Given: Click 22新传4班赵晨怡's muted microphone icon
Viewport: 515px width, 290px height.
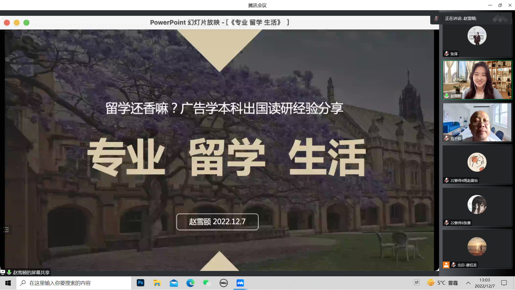Looking at the screenshot, I should click(446, 180).
